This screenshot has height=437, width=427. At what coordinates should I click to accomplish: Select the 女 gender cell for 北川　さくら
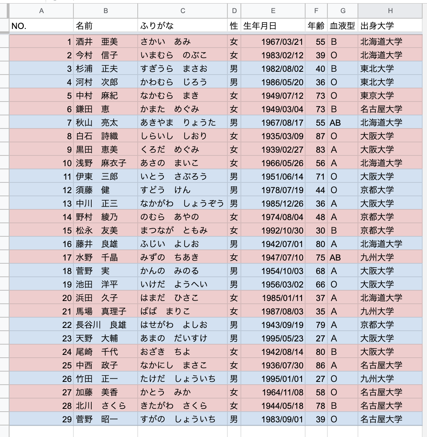(x=234, y=405)
